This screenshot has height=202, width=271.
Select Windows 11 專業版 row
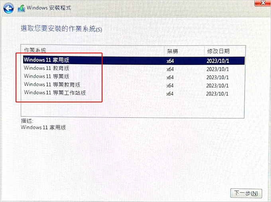click(134, 77)
